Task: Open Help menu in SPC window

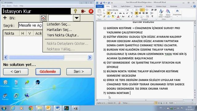Action: pyautogui.click(x=21, y=6)
